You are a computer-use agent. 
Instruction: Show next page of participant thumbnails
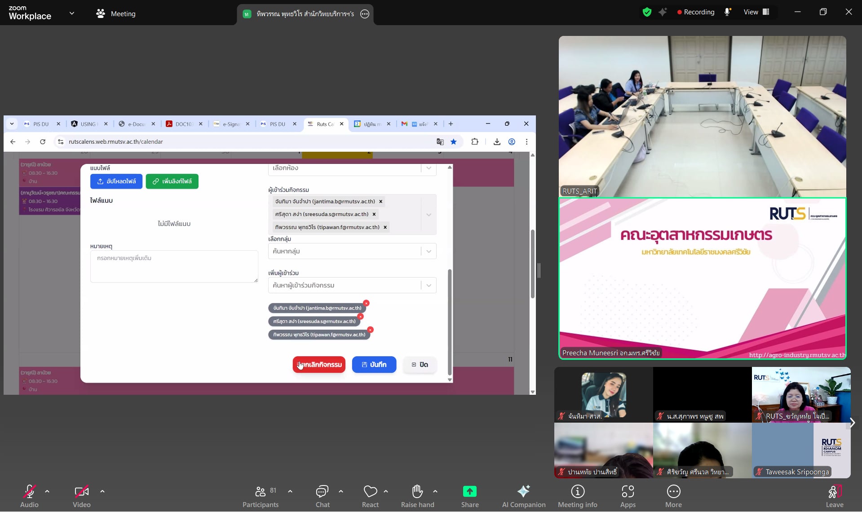[x=852, y=423]
